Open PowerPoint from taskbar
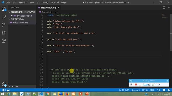Viewport: 172px width, 96px height. coord(87,94)
